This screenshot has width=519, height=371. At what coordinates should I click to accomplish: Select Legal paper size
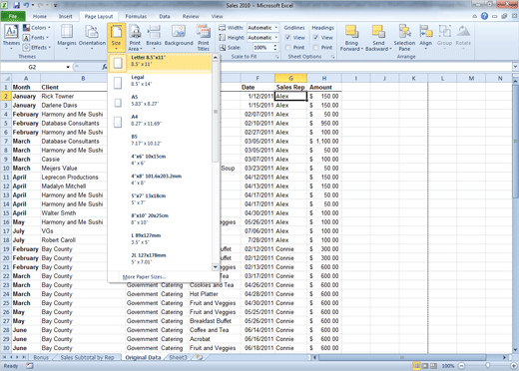pos(160,82)
